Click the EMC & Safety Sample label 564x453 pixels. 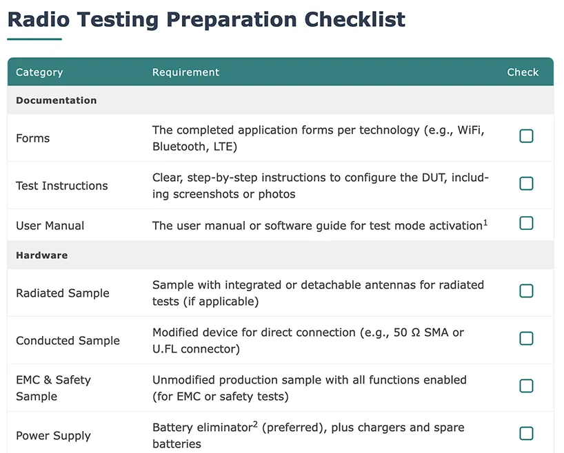click(54, 387)
